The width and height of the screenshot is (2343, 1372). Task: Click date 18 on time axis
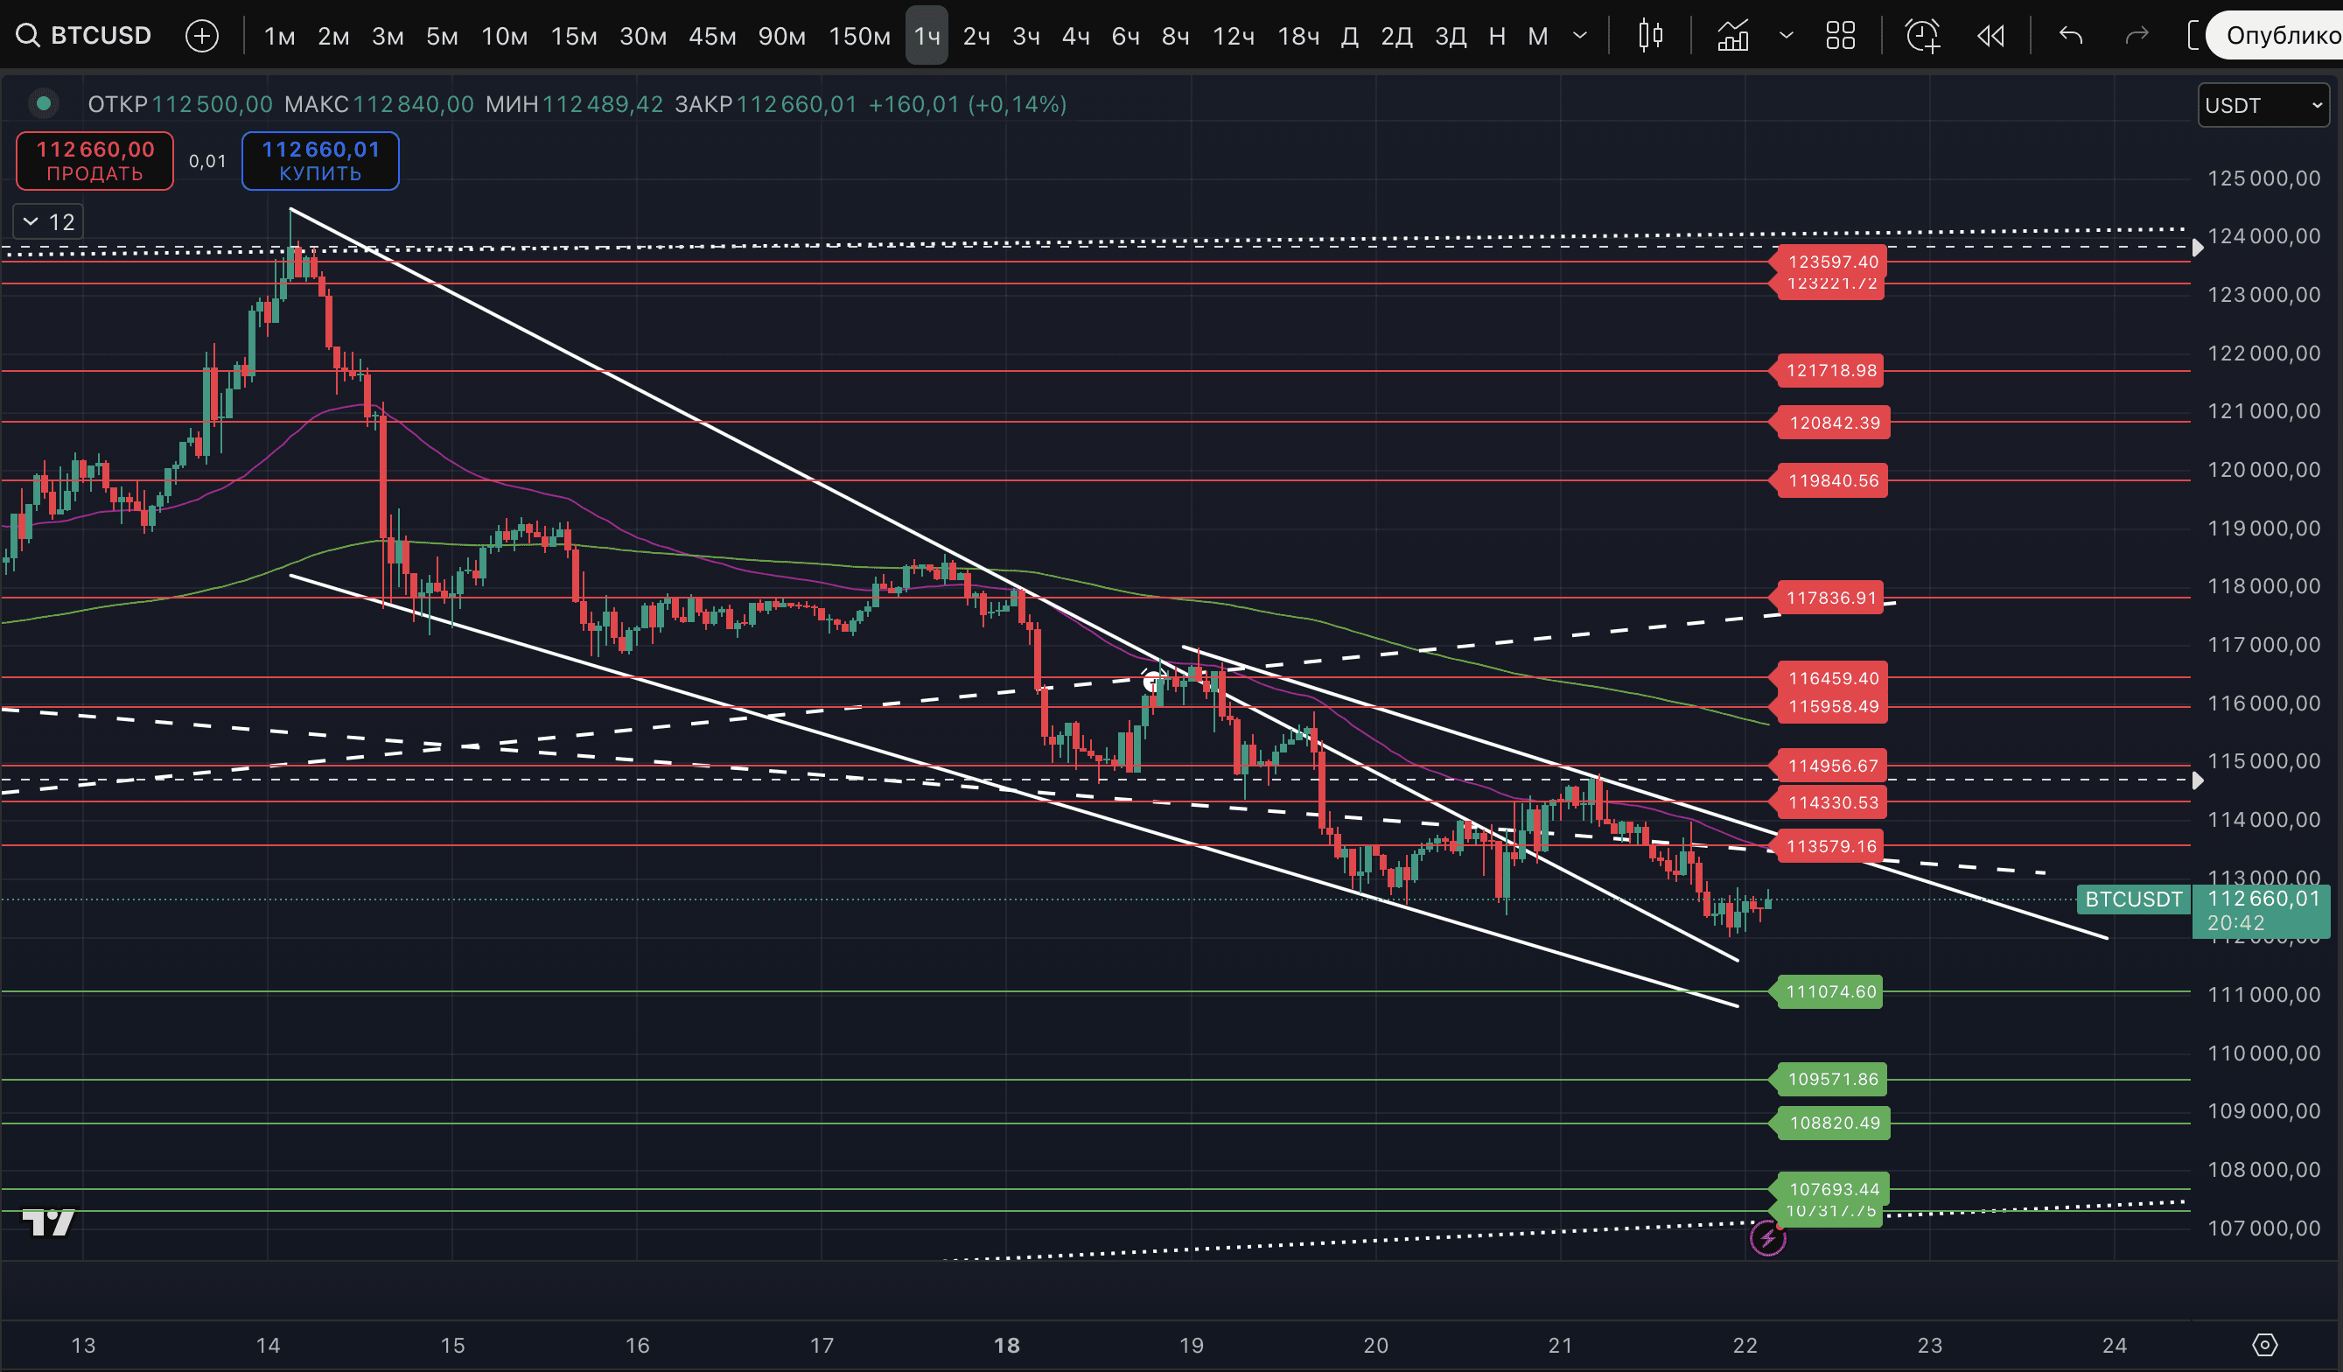coord(1006,1345)
